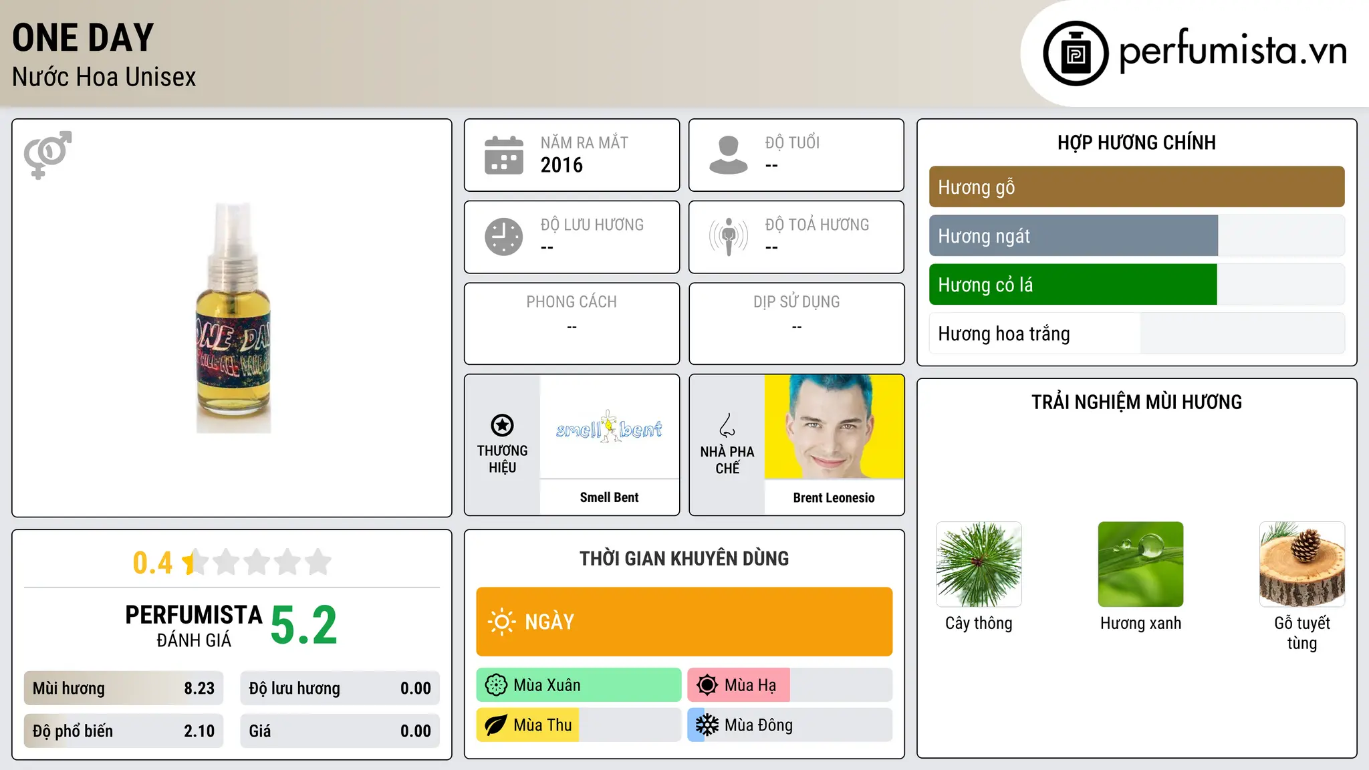Image resolution: width=1369 pixels, height=770 pixels.
Task: Click the Phong cách style box
Action: coord(572,324)
